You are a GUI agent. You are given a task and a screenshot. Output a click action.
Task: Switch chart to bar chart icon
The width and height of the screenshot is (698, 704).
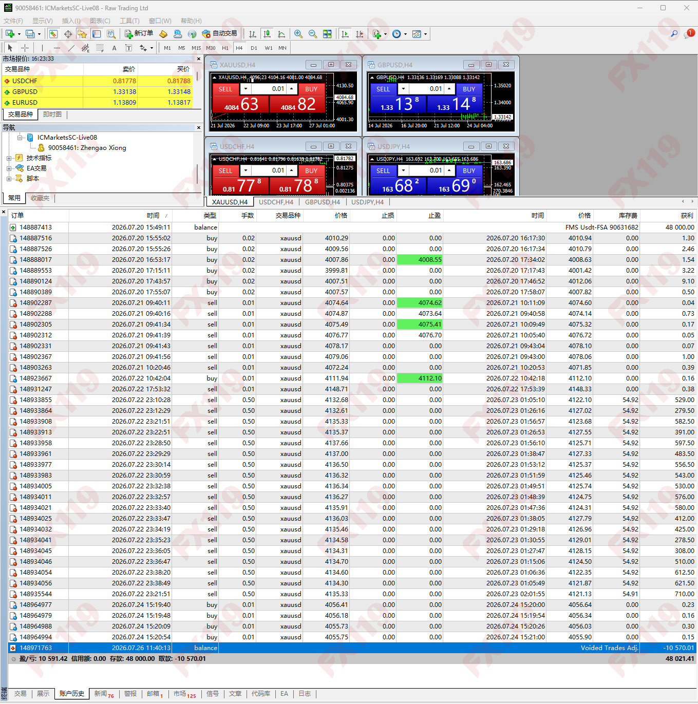[x=253, y=34]
